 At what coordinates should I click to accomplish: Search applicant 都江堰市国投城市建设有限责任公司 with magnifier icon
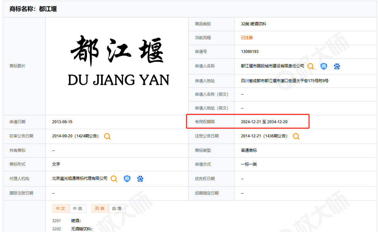coord(311,66)
